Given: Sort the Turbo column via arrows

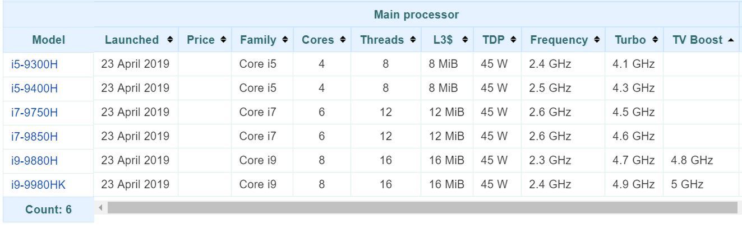Looking at the screenshot, I should click(x=655, y=40).
